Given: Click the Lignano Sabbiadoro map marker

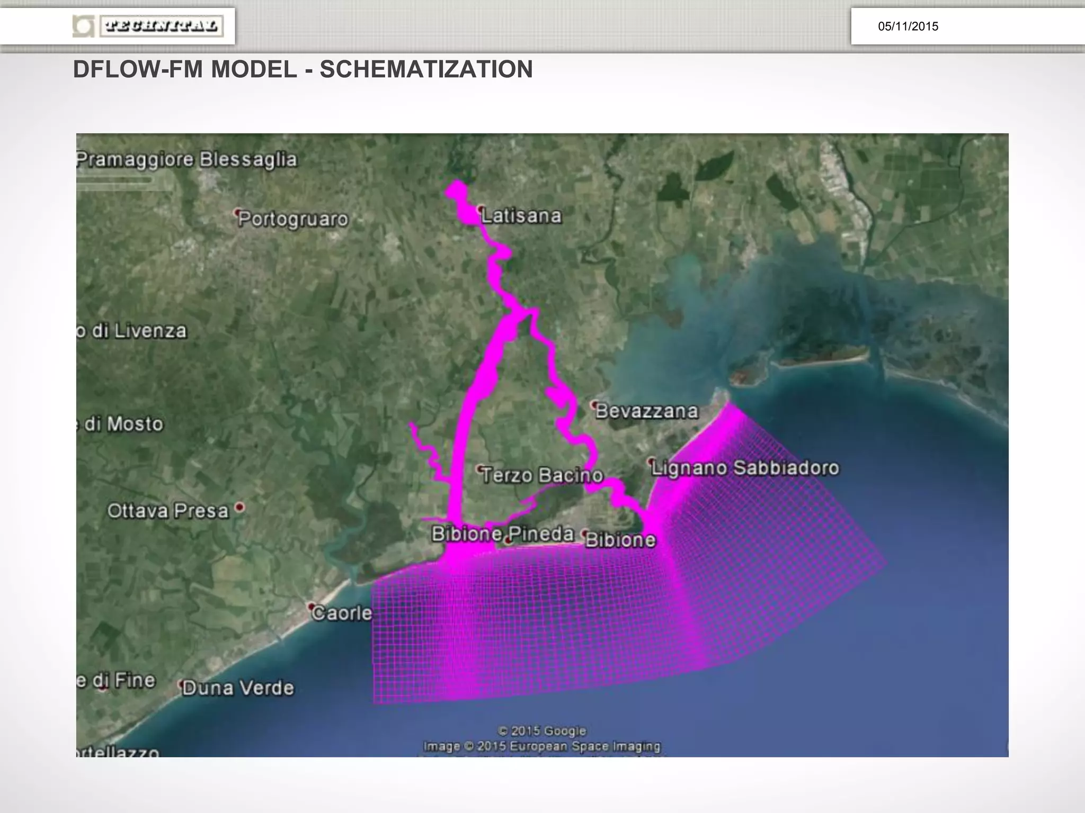Looking at the screenshot, I should [652, 462].
